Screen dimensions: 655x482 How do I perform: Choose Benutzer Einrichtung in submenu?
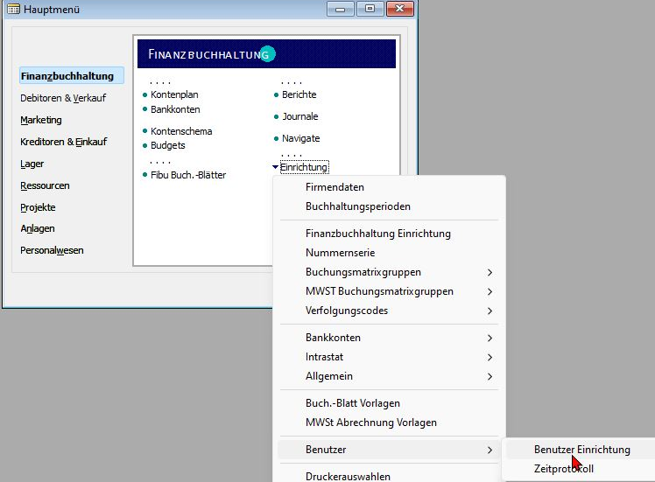point(581,450)
